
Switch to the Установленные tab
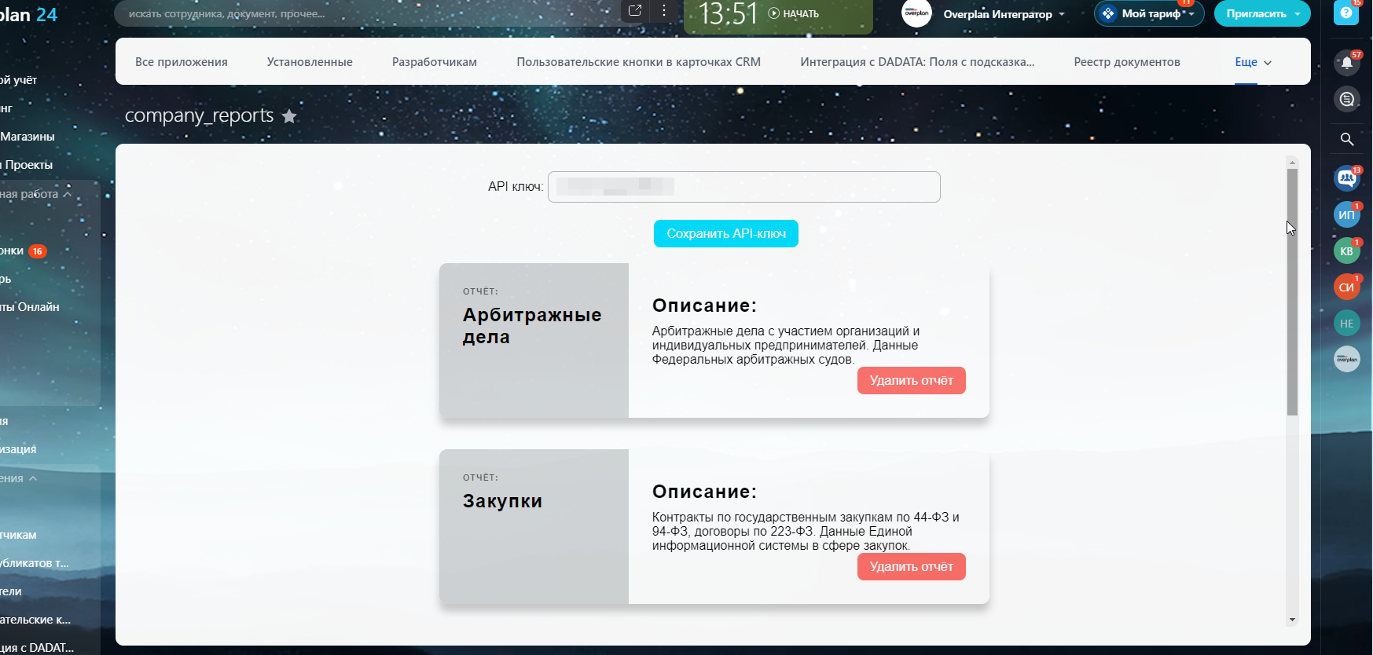tap(310, 62)
